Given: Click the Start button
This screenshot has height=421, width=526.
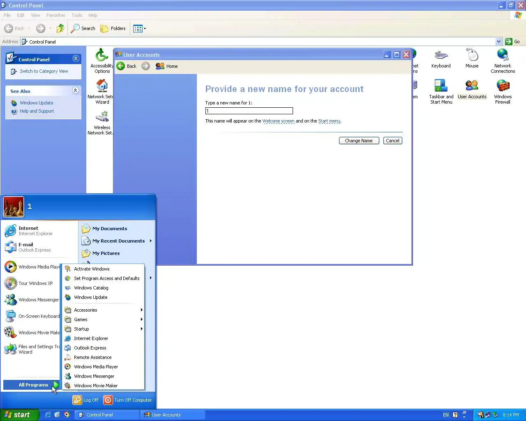Looking at the screenshot, I should 19,415.
